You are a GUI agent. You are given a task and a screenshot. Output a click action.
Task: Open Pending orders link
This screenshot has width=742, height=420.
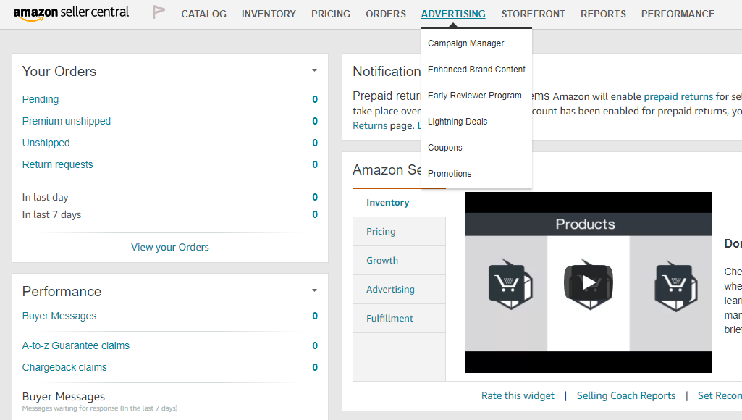[x=41, y=99]
